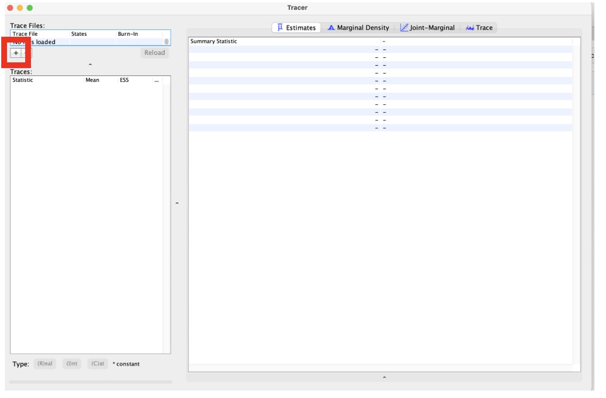
Task: Click the Trace Files table scrollbar
Action: [x=166, y=42]
